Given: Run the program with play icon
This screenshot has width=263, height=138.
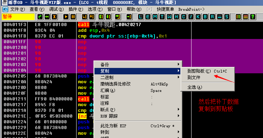Looking at the screenshot, I should coord(66,17).
